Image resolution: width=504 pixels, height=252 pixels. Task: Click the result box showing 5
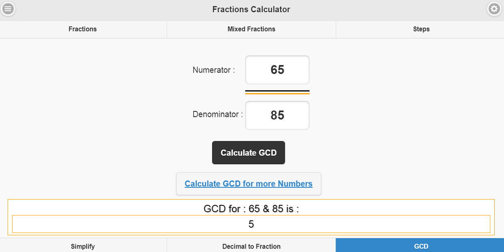point(251,224)
